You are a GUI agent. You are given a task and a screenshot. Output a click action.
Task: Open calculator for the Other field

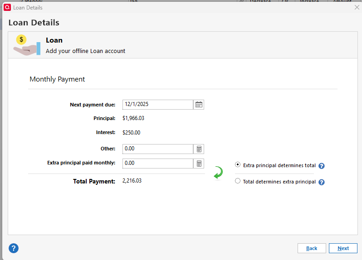click(199, 149)
